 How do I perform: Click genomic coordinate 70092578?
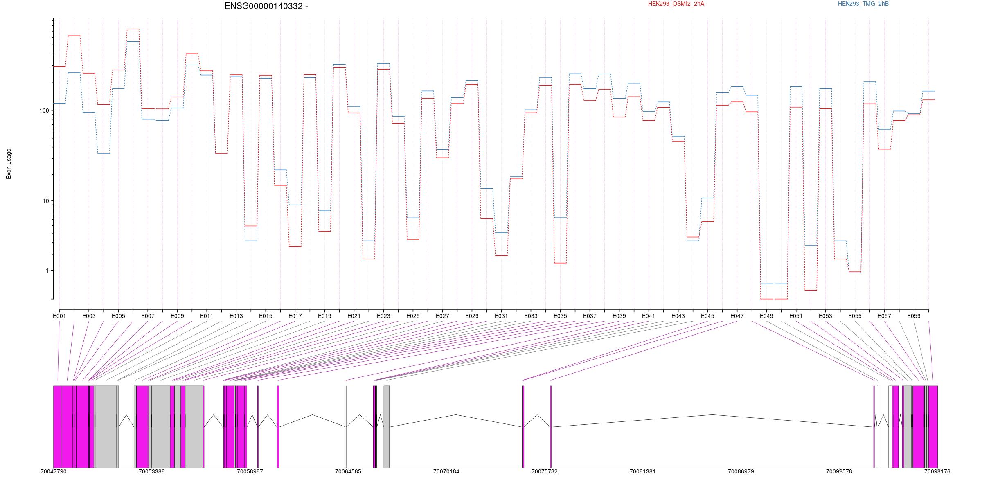click(x=839, y=471)
